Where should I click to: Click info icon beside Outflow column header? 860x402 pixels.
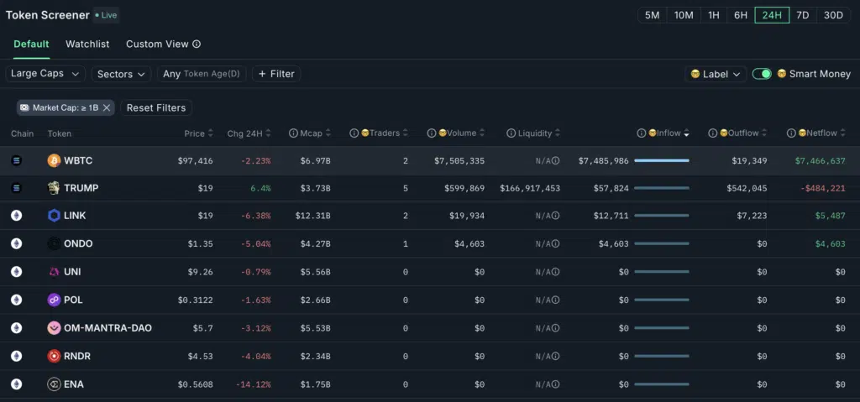(x=712, y=133)
